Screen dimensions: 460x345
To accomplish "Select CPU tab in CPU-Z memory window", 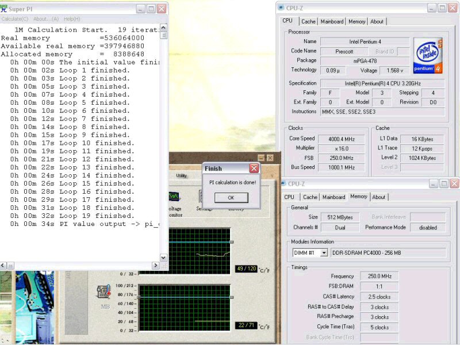I will (289, 197).
